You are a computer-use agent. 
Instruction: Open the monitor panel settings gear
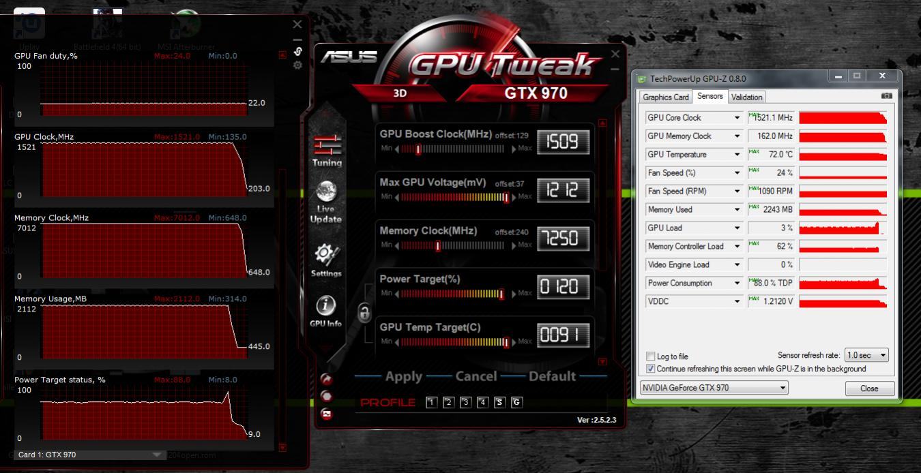coord(297,65)
